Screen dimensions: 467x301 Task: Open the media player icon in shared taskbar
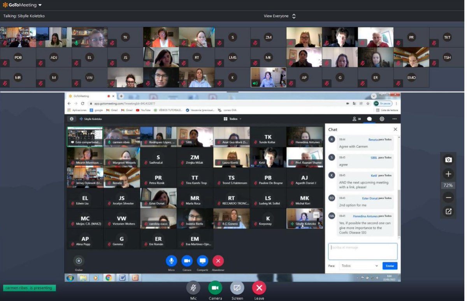[x=96, y=278]
